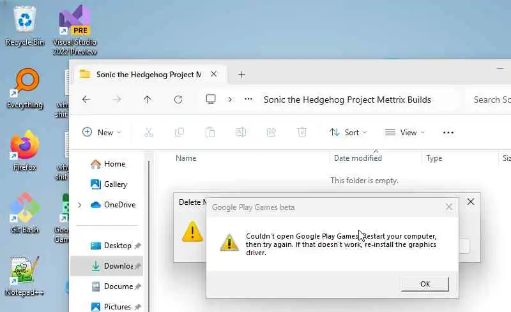511x312 pixels.
Task: Show hidden breadcrumb path ellipsis
Action: tap(248, 100)
